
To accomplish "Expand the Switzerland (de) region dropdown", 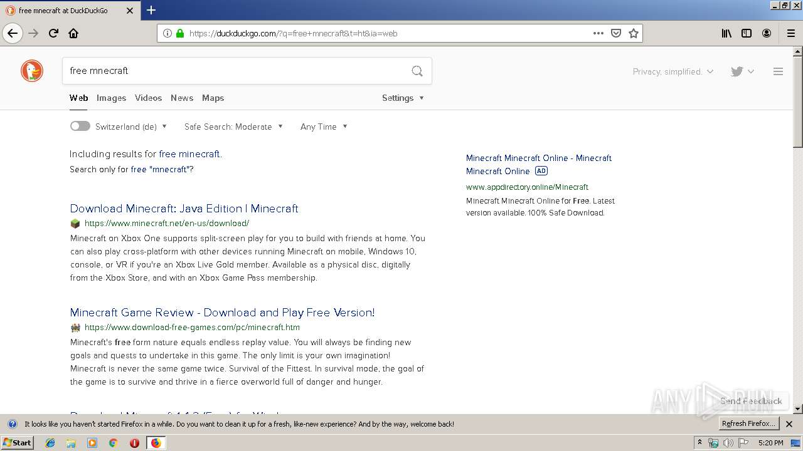I will [x=131, y=127].
